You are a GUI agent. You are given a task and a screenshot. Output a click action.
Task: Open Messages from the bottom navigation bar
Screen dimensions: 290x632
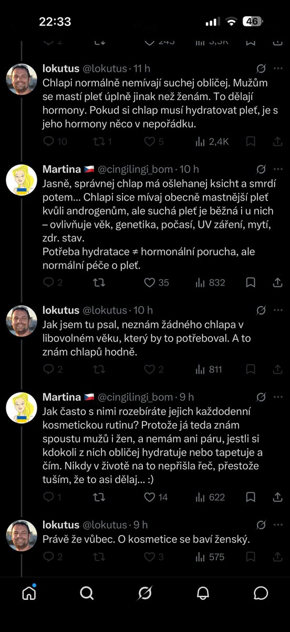point(261,593)
